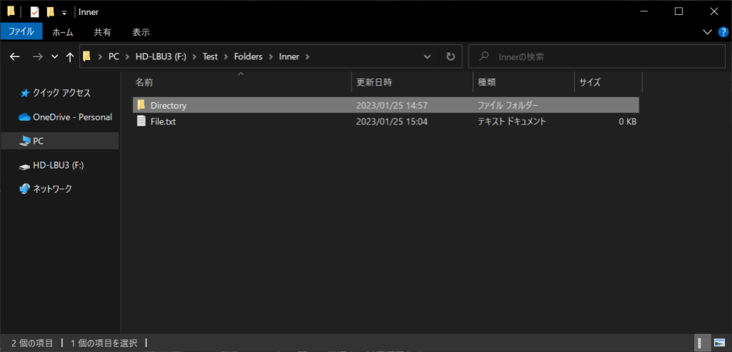Screen dimensions: 732x352
Task: Click the Innerの検索 search field
Action: 597,57
